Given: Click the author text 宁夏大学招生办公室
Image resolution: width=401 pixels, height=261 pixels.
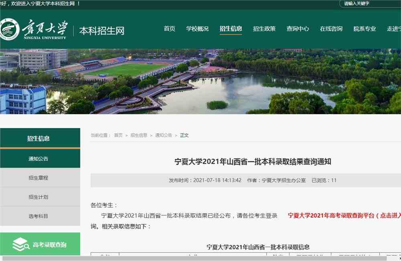Looking at the screenshot, I should [284, 180].
